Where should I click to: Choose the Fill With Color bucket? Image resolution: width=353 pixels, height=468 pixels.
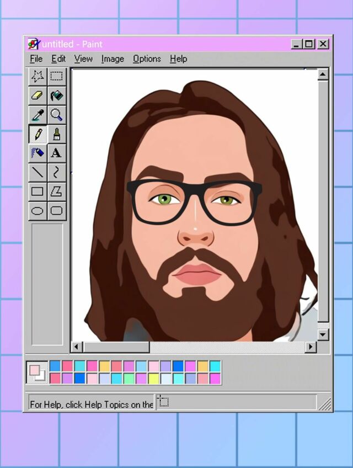point(56,95)
